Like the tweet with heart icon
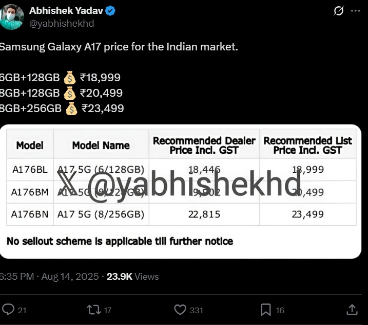 (180, 310)
